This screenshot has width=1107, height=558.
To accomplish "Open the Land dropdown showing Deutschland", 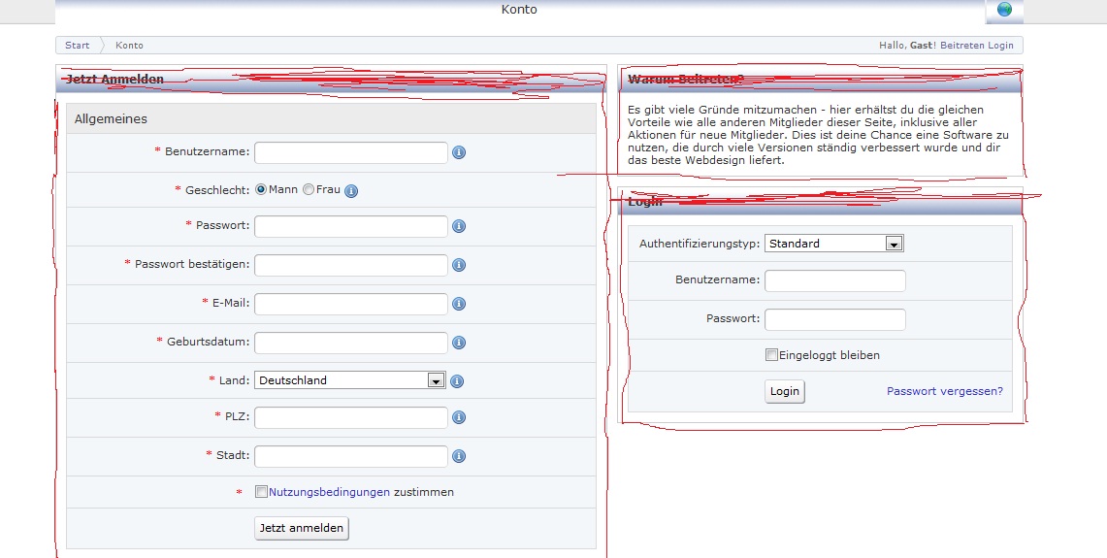I will pos(349,380).
